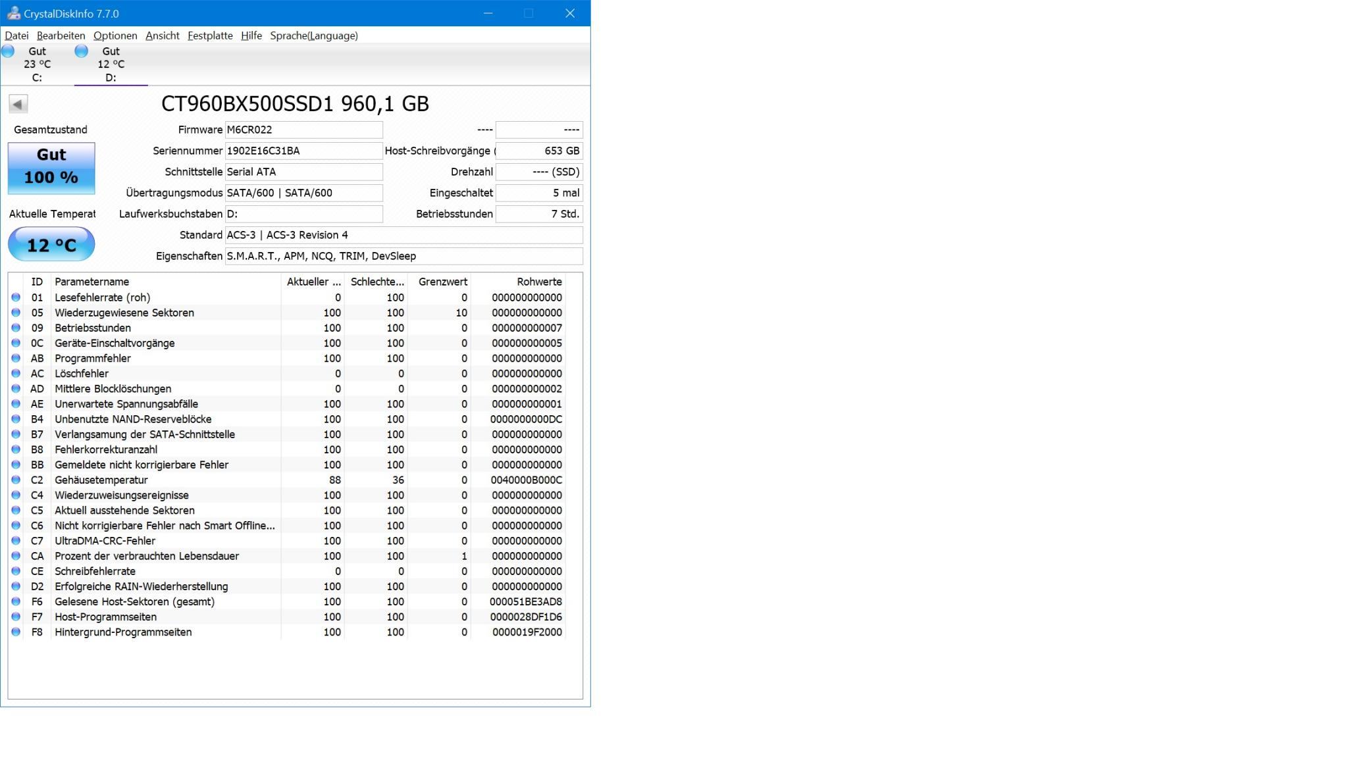
Task: Close the CrystalDiskInfo window
Action: click(570, 13)
